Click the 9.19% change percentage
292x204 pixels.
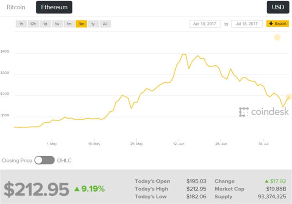coord(93,189)
